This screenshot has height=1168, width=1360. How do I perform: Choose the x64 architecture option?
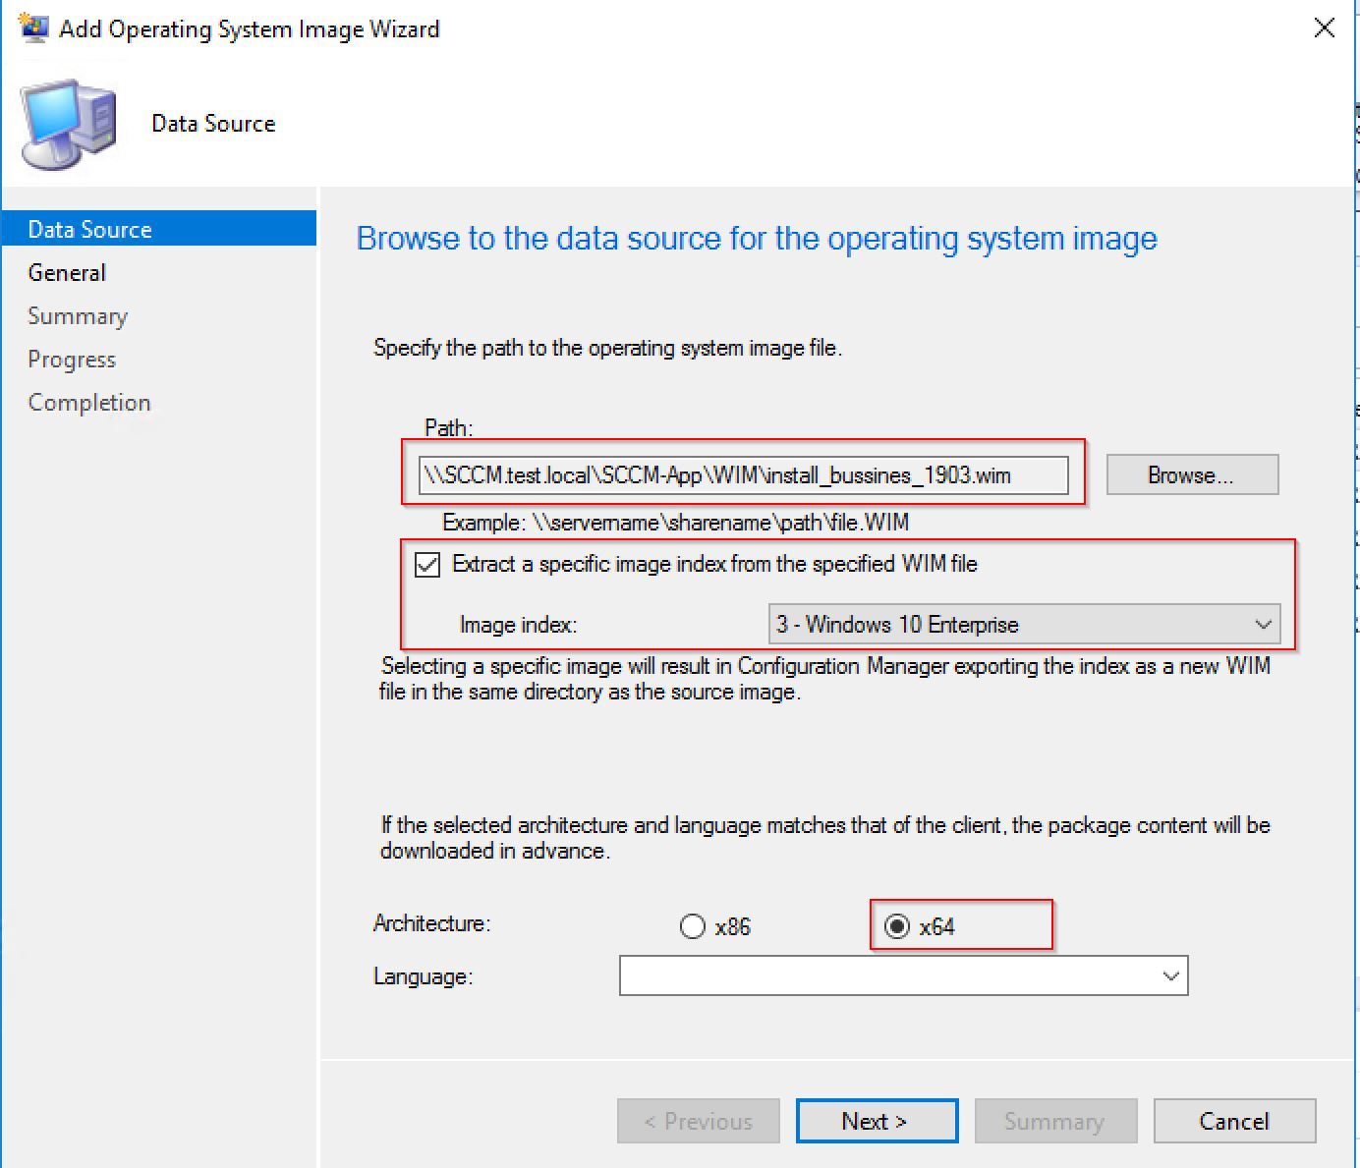[897, 926]
